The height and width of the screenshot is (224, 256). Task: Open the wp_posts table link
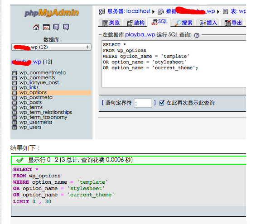tap(30, 103)
